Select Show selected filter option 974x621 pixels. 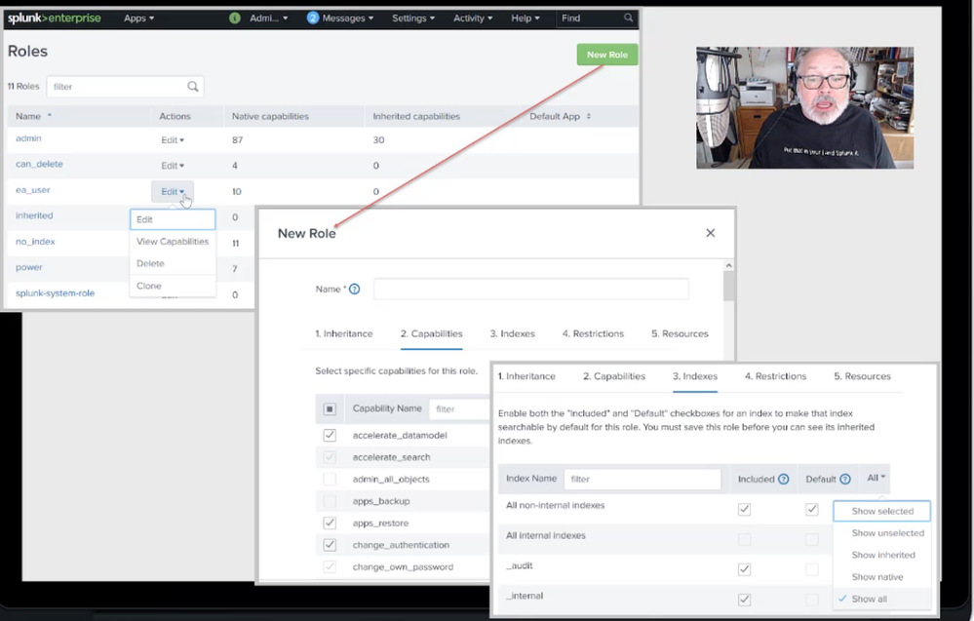point(882,511)
